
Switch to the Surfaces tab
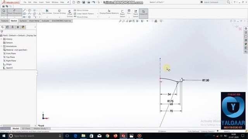23,21
